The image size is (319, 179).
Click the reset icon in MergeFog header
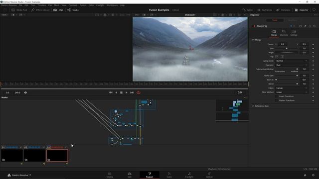click(315, 26)
